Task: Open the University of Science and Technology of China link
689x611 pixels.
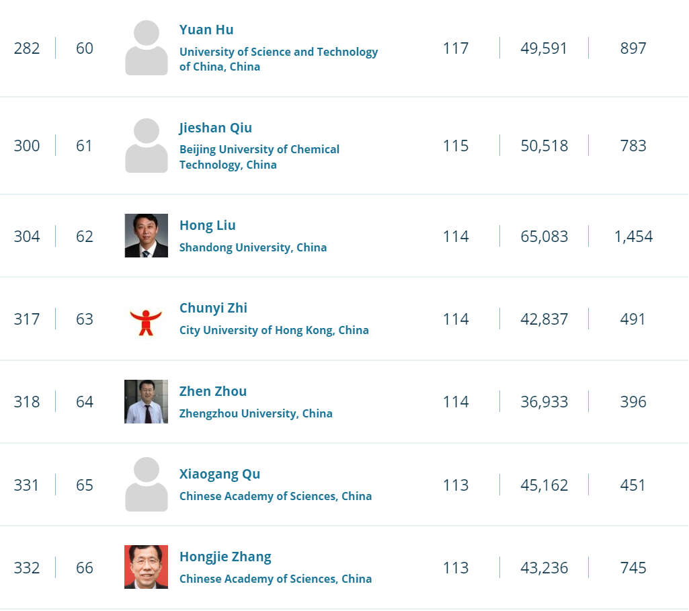Action: (278, 59)
